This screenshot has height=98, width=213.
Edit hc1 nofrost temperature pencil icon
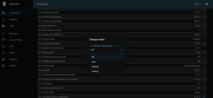click(204, 44)
